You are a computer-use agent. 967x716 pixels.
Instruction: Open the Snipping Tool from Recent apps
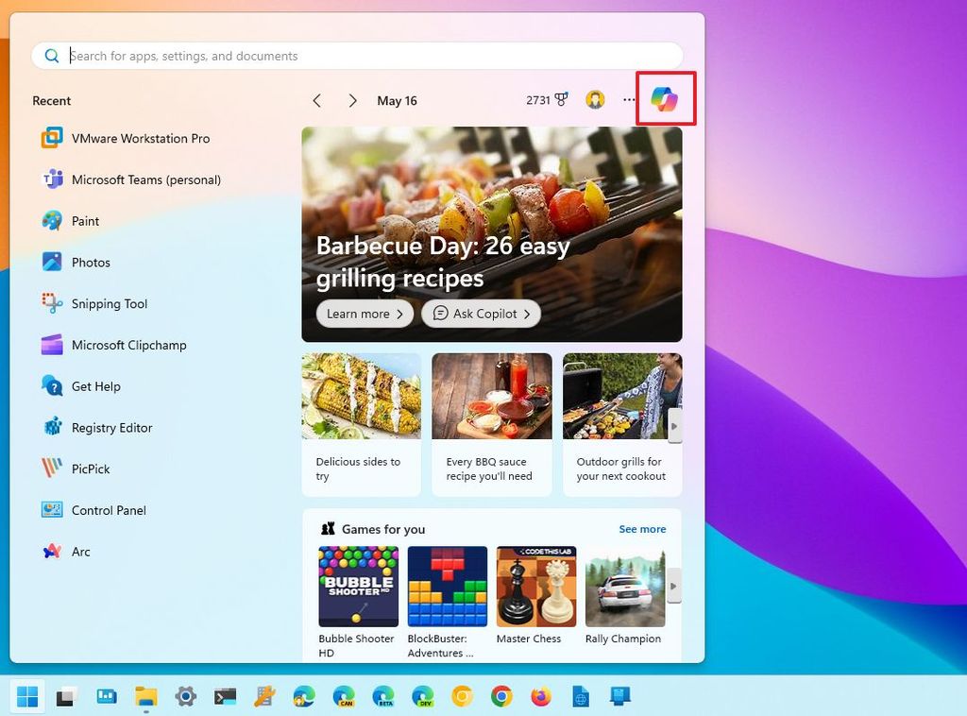109,303
